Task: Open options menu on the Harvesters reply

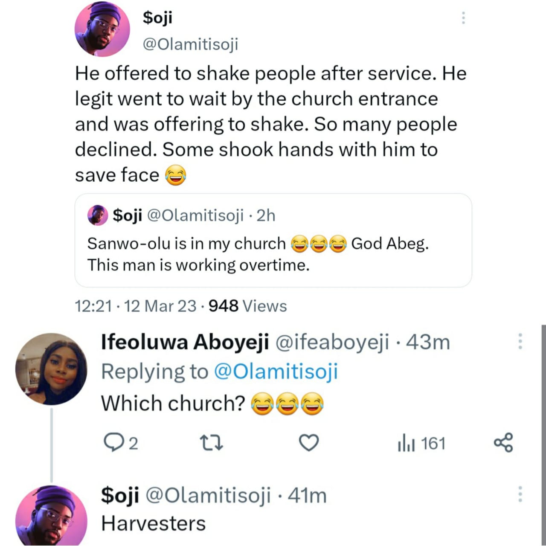Action: click(520, 494)
